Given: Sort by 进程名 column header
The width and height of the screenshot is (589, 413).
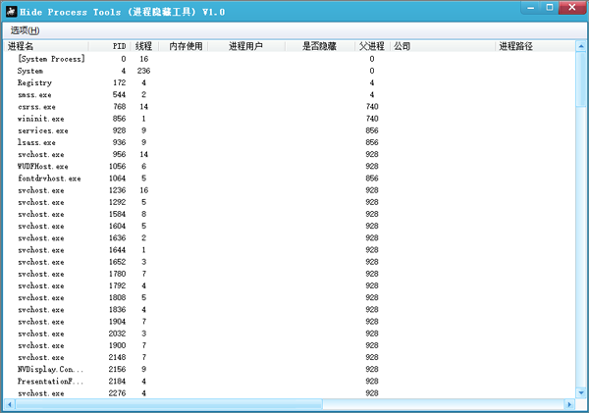Looking at the screenshot, I should (46, 46).
